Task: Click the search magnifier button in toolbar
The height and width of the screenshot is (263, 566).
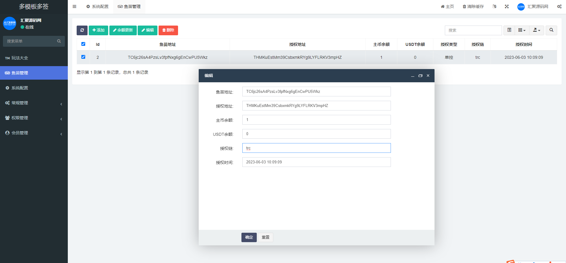Action: pos(551,30)
